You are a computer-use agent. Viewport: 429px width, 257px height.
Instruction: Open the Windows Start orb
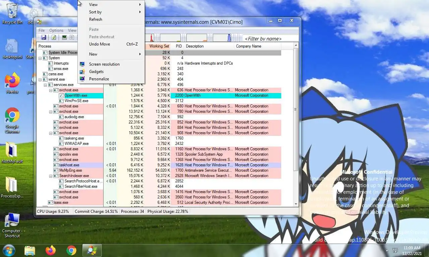[x=8, y=250]
